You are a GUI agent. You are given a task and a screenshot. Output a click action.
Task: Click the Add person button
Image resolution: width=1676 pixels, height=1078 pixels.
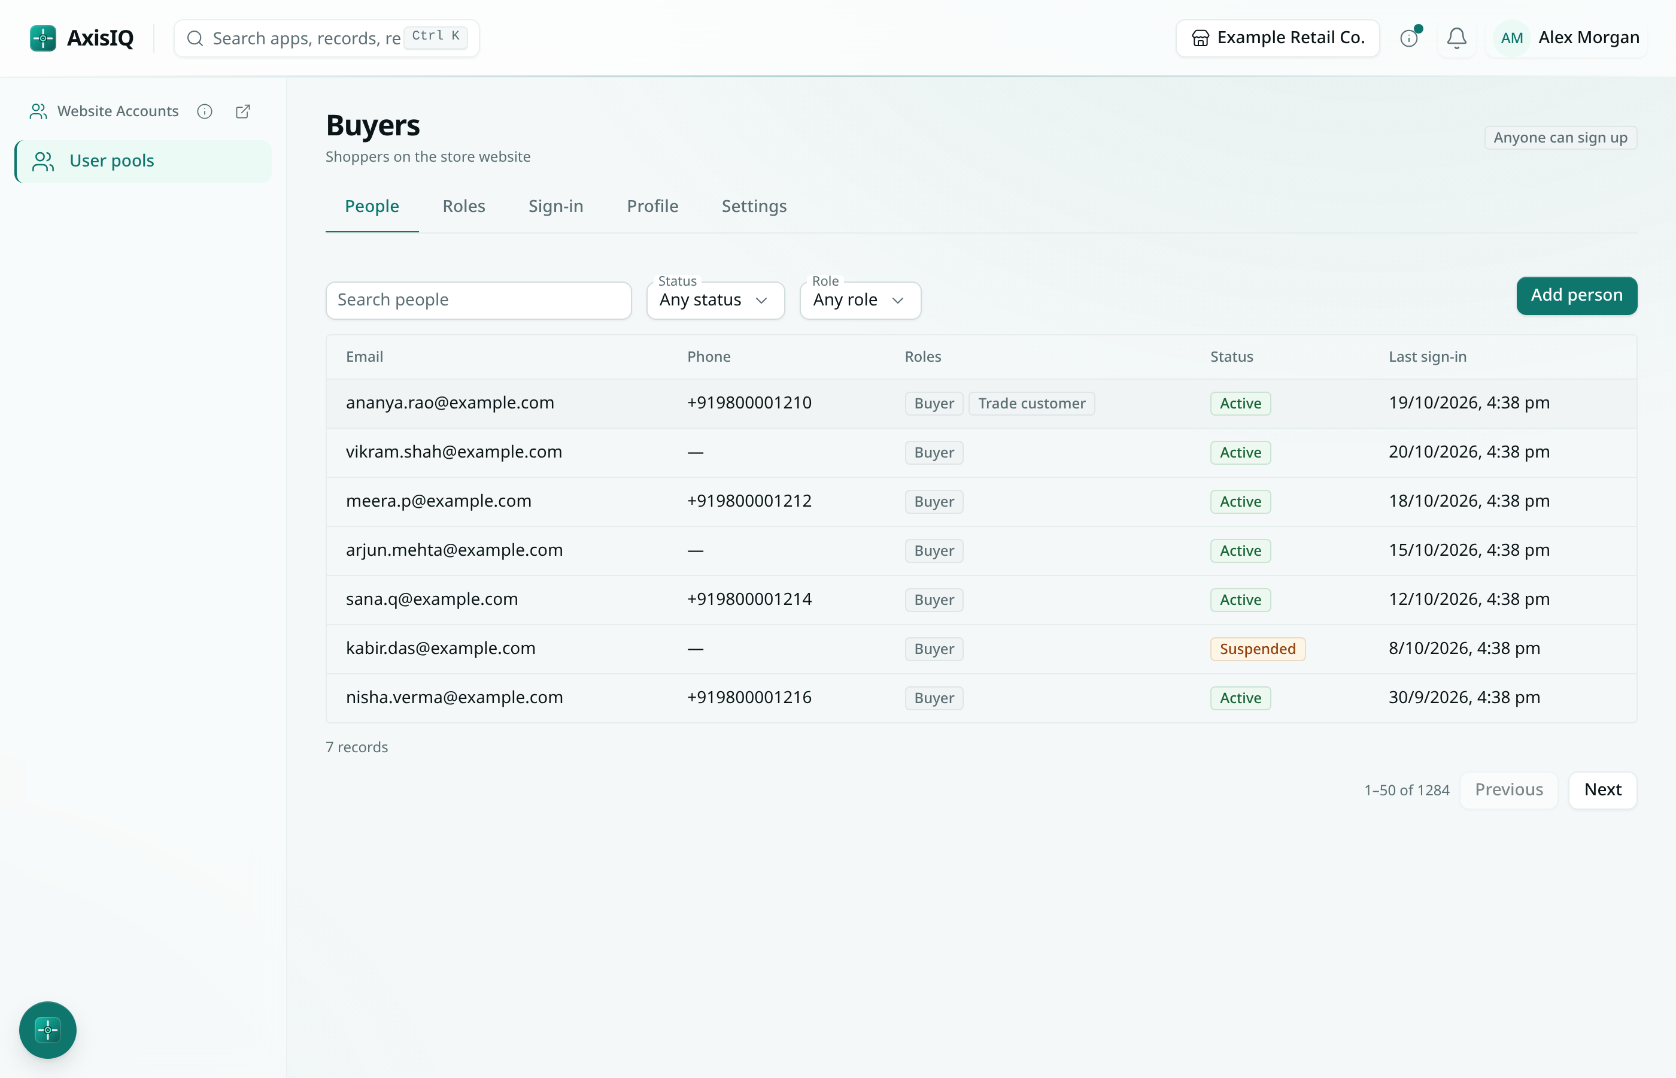[x=1576, y=295]
